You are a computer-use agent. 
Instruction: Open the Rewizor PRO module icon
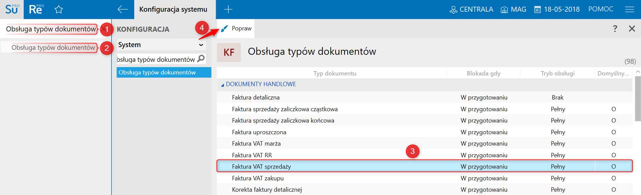[35, 9]
